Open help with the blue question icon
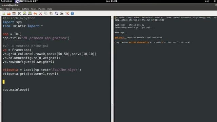 click(72, 14)
